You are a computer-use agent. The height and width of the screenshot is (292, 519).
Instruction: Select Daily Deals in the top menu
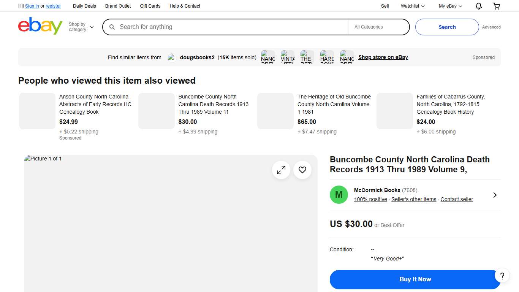tap(84, 6)
